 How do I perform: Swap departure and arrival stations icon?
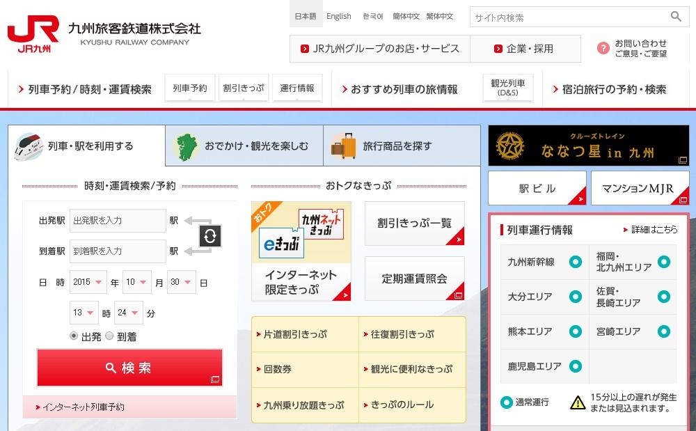210,236
